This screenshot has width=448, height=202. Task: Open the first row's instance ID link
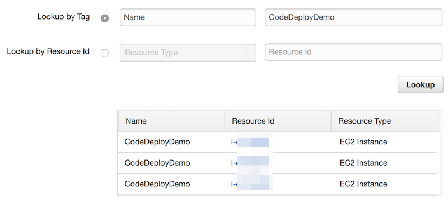point(250,142)
